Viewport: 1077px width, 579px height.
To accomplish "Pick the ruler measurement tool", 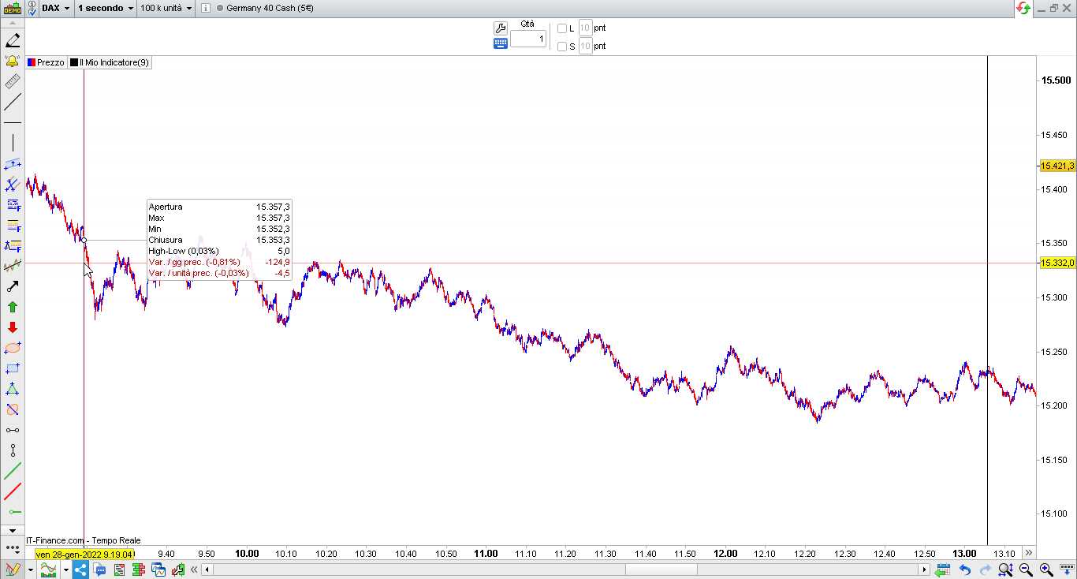I will [13, 81].
